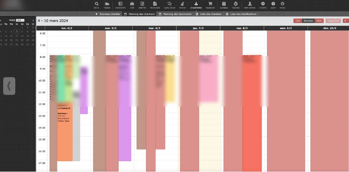
Task: Click the sam. 9/3 day header
Action: coord(286,28)
